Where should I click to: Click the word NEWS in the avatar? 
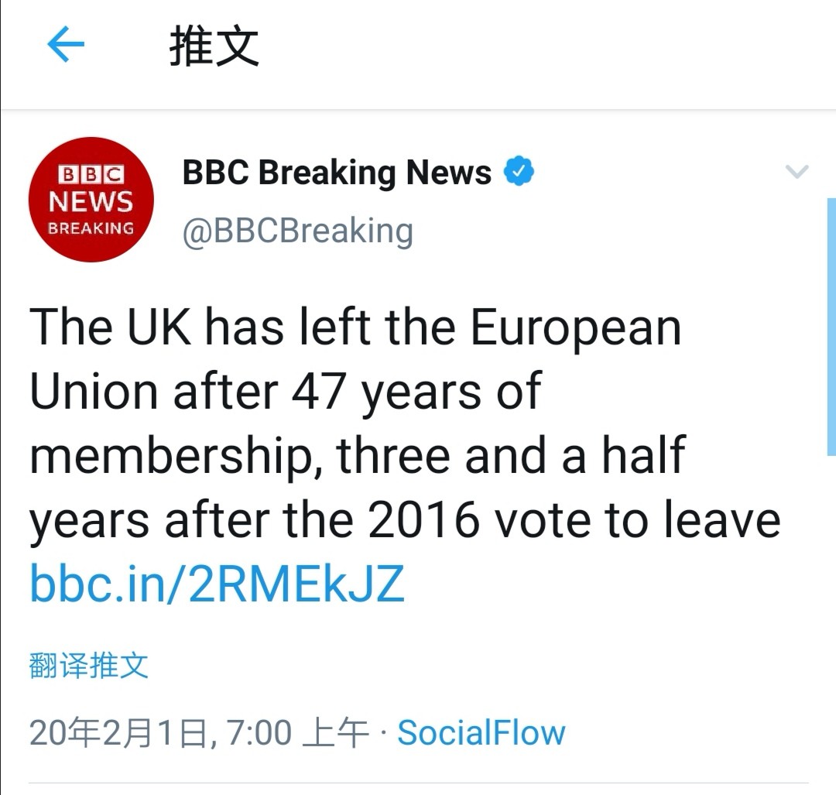(91, 201)
